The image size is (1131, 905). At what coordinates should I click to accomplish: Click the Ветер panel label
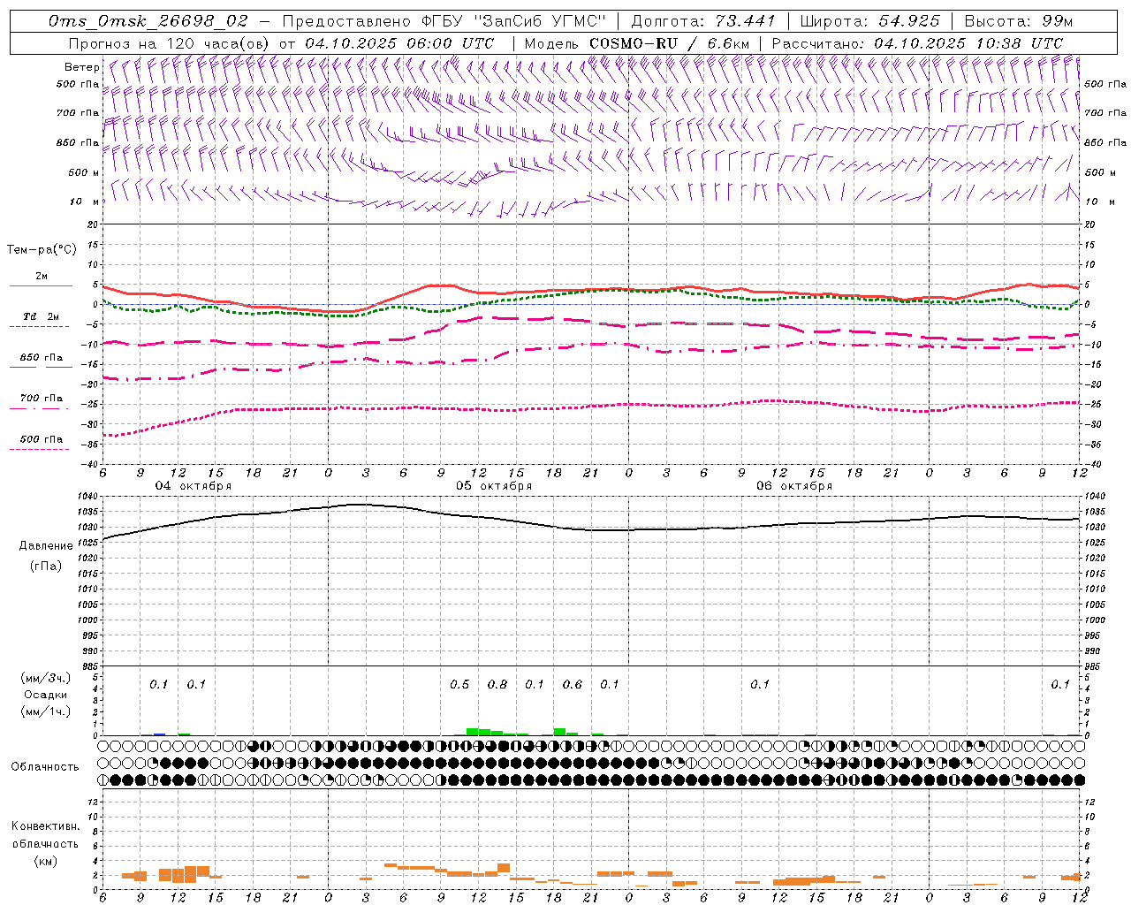81,67
